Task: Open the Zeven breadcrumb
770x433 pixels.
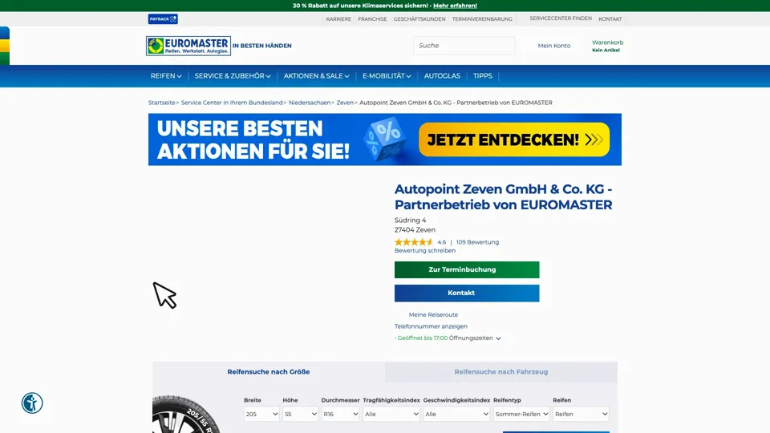Action: pos(345,103)
